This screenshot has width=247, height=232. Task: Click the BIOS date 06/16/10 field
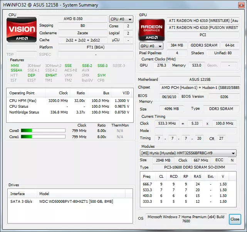point(169,97)
